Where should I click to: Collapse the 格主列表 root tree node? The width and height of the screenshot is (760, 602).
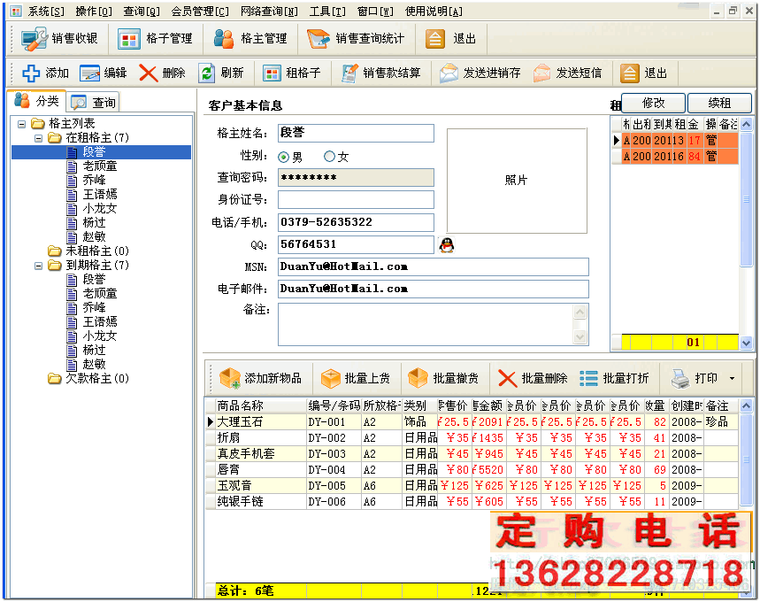[x=21, y=124]
